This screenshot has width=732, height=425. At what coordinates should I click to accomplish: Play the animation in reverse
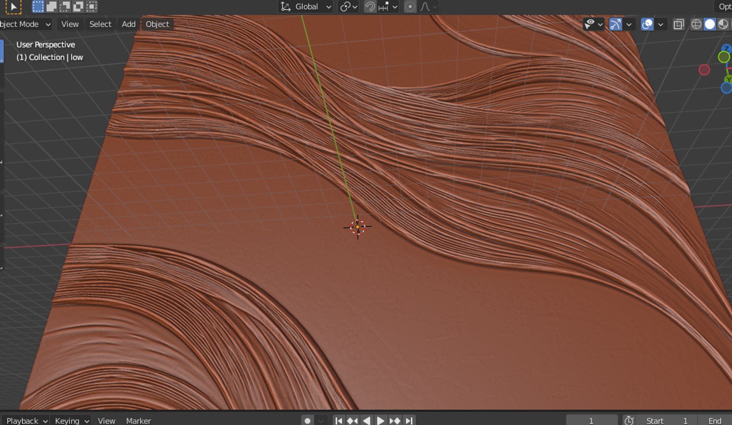(366, 421)
